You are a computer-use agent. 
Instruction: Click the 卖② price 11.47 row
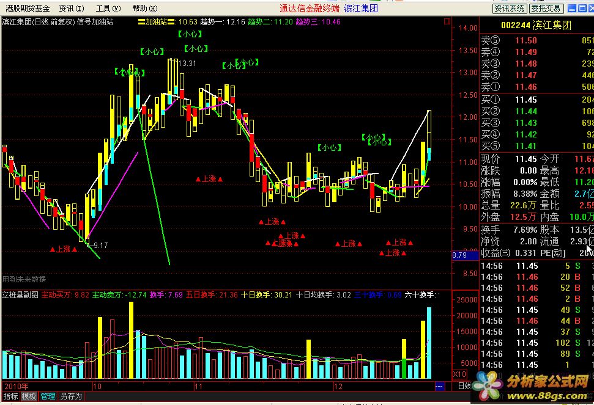pyautogui.click(x=536, y=75)
